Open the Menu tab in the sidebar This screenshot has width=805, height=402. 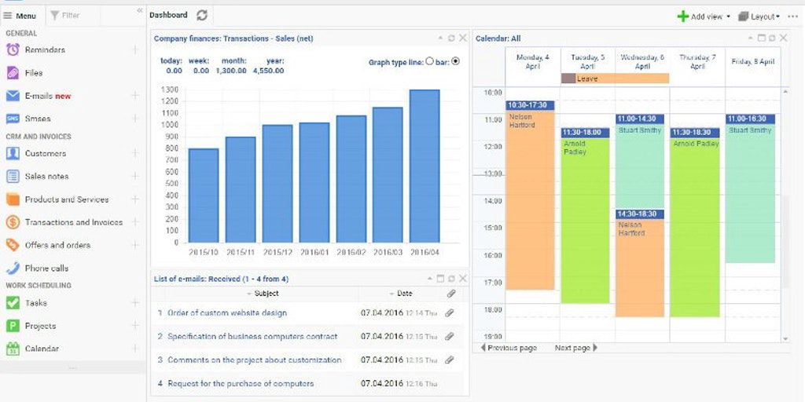coord(20,15)
